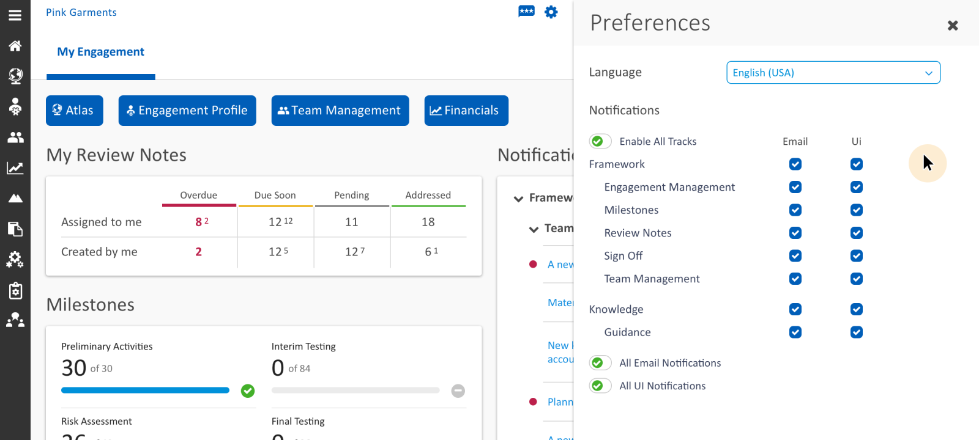Click the team people sidebar icon

pos(15,137)
